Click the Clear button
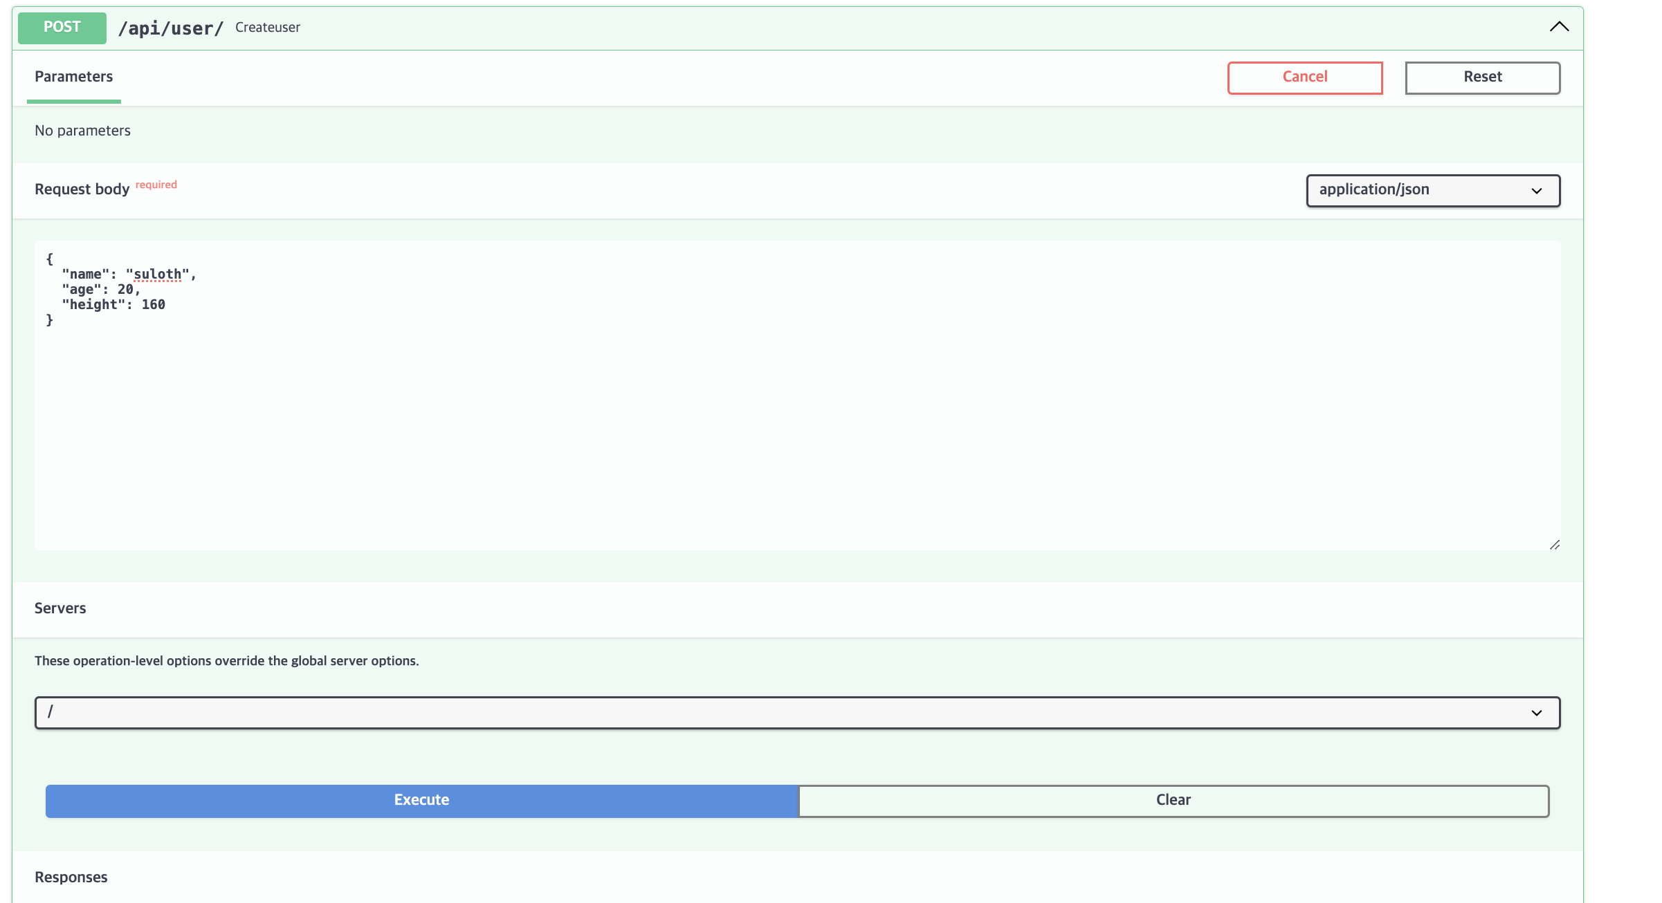The height and width of the screenshot is (903, 1662). tap(1173, 800)
